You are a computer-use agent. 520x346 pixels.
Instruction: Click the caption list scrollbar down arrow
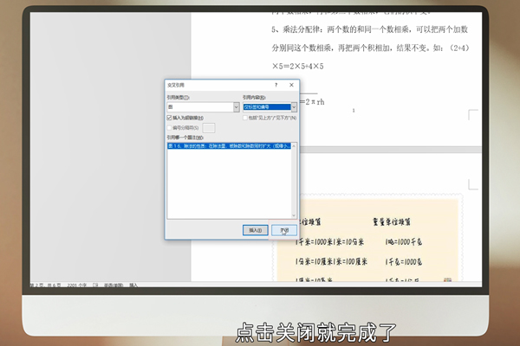pyautogui.click(x=294, y=215)
